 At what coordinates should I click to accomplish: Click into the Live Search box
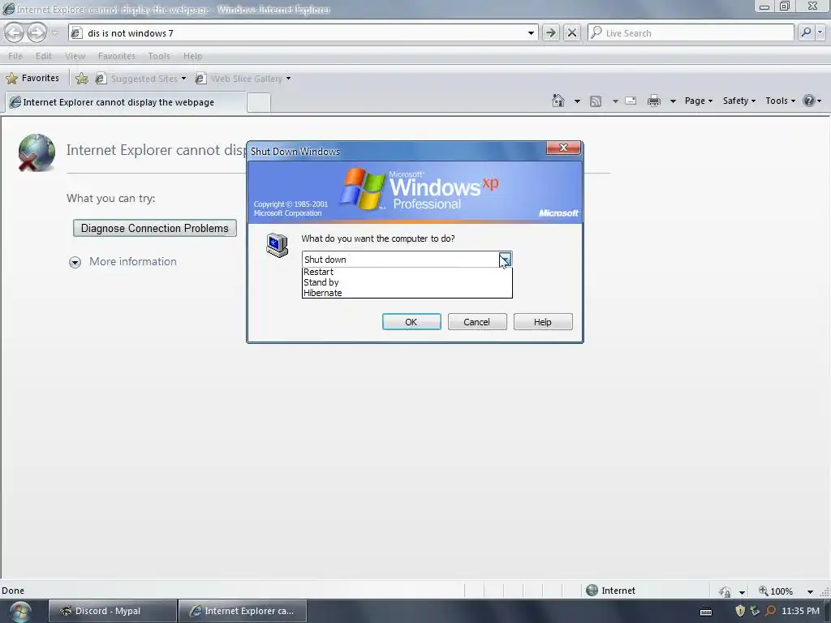691,32
